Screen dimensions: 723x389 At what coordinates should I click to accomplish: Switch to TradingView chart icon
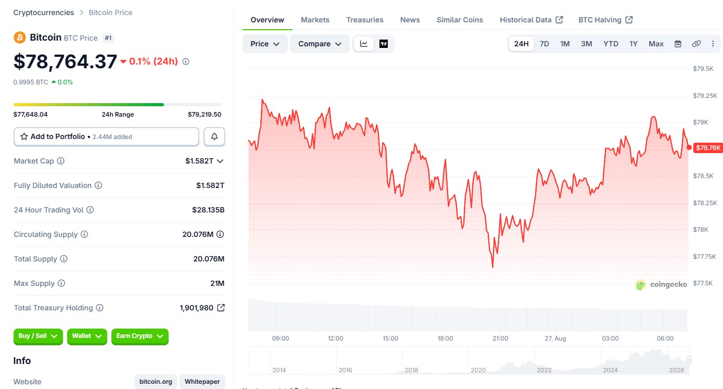384,44
